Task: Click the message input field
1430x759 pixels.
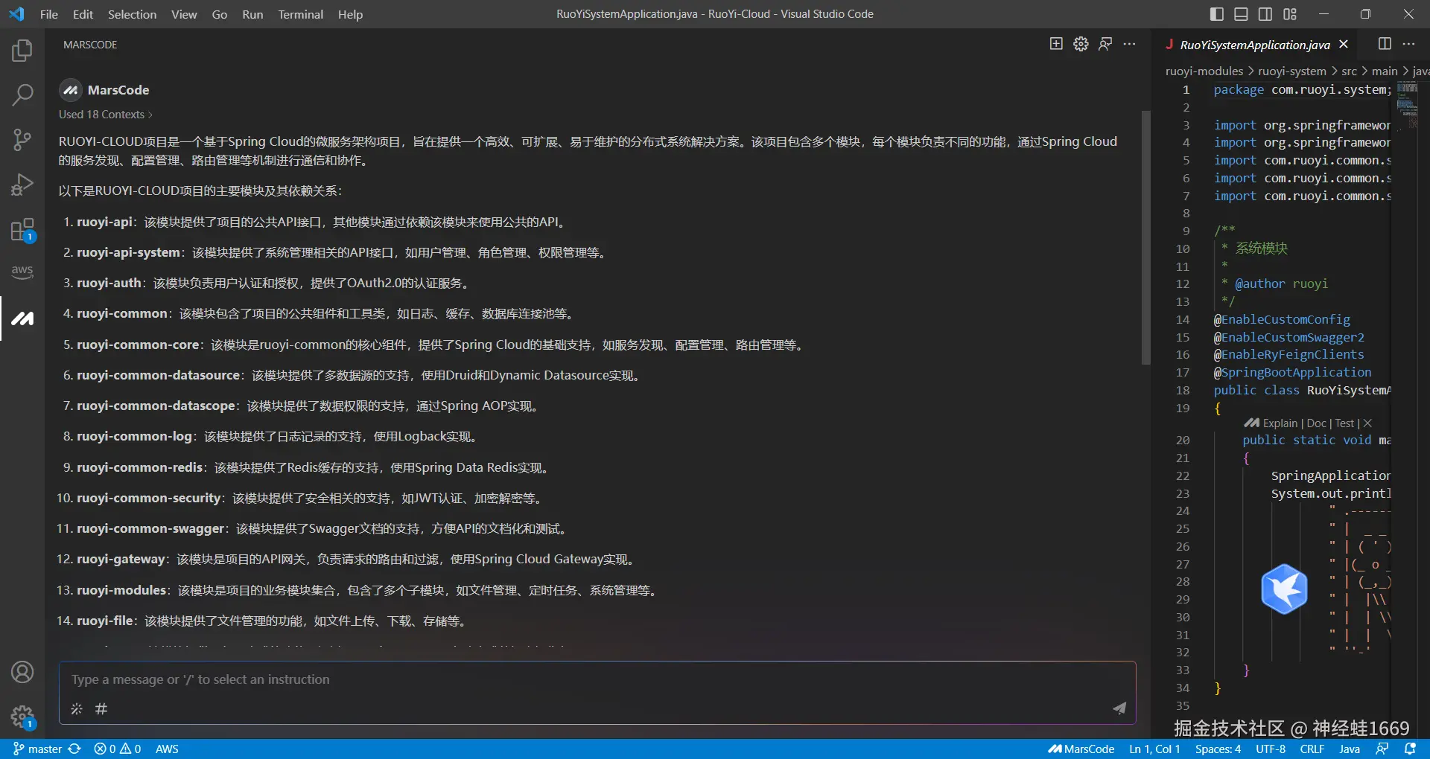Action: coord(597,679)
